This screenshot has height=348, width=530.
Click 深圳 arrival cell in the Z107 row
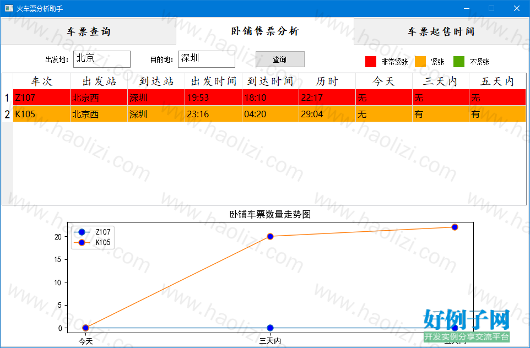click(156, 97)
